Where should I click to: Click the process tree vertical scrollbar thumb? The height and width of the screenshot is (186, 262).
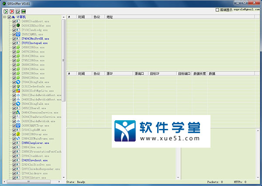(63, 61)
